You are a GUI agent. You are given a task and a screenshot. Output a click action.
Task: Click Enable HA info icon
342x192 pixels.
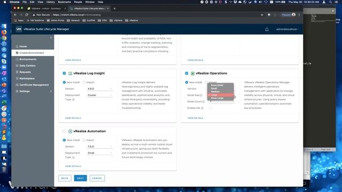coord(202,108)
